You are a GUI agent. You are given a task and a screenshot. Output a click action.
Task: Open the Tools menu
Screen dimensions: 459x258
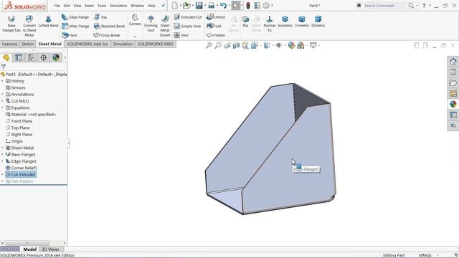(102, 6)
